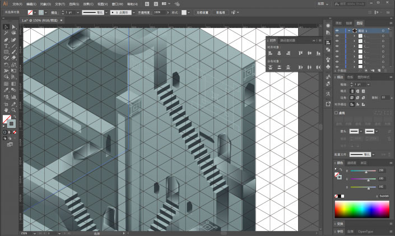Click fill swatch in the toolbox
This screenshot has width=395, height=236.
(x=7, y=119)
